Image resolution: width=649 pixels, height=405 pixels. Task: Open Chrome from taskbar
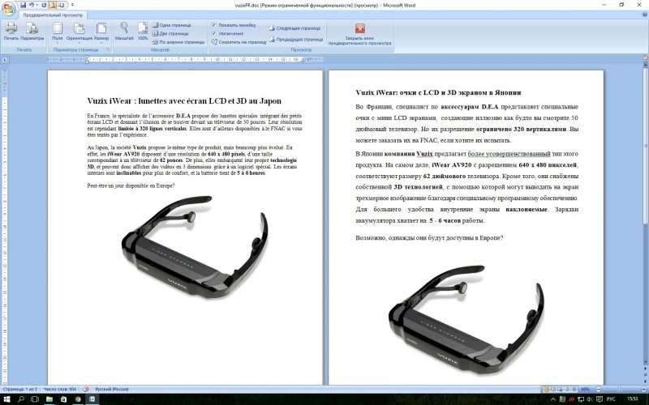[x=78, y=399]
